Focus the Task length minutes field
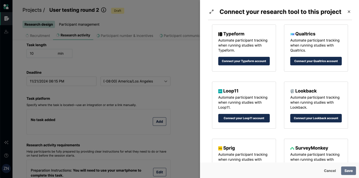Image resolution: width=359 pixels, height=178 pixels. (x=49, y=54)
